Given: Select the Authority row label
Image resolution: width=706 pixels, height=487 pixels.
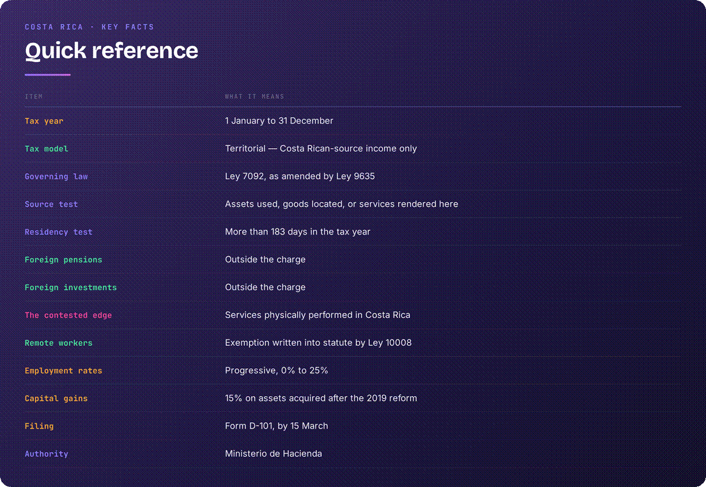Looking at the screenshot, I should [x=47, y=454].
